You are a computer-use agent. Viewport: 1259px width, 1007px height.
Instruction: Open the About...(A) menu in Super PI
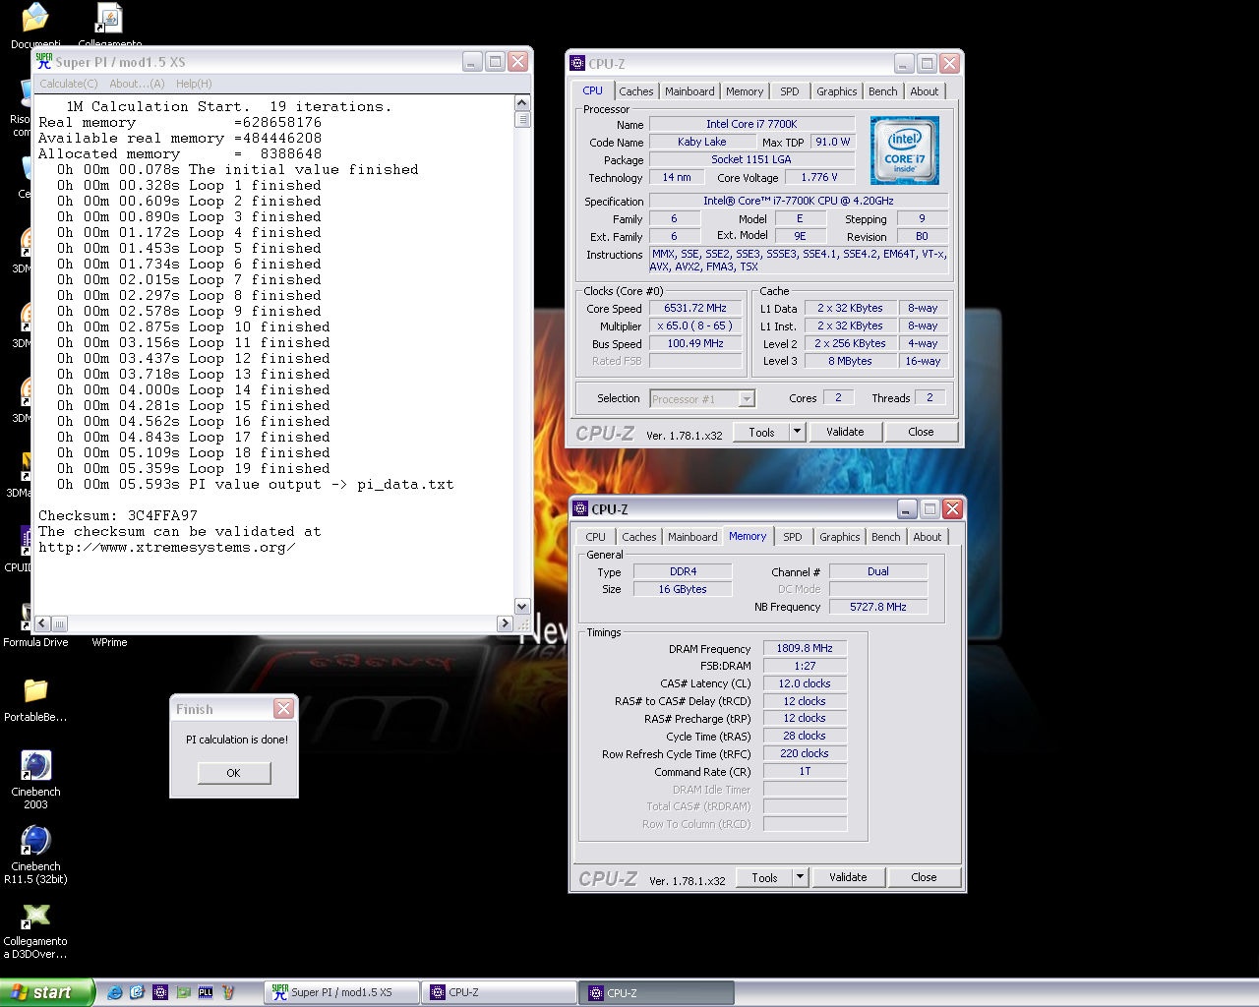[x=137, y=84]
